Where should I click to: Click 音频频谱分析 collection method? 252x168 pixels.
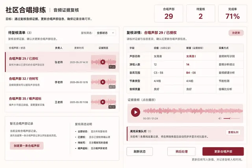[227, 73]
